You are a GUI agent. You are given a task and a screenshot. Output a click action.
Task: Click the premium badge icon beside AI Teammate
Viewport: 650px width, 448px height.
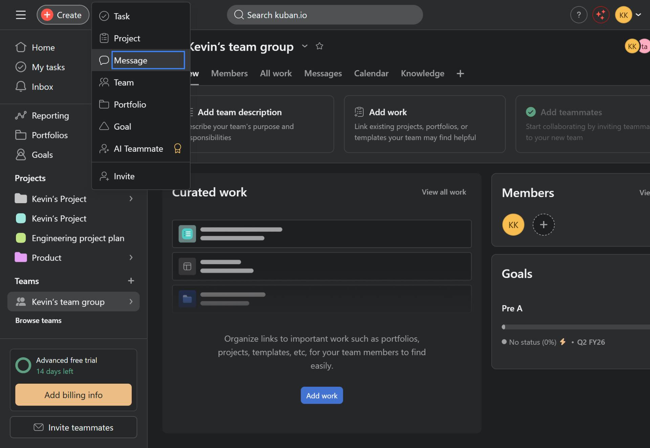pos(177,148)
